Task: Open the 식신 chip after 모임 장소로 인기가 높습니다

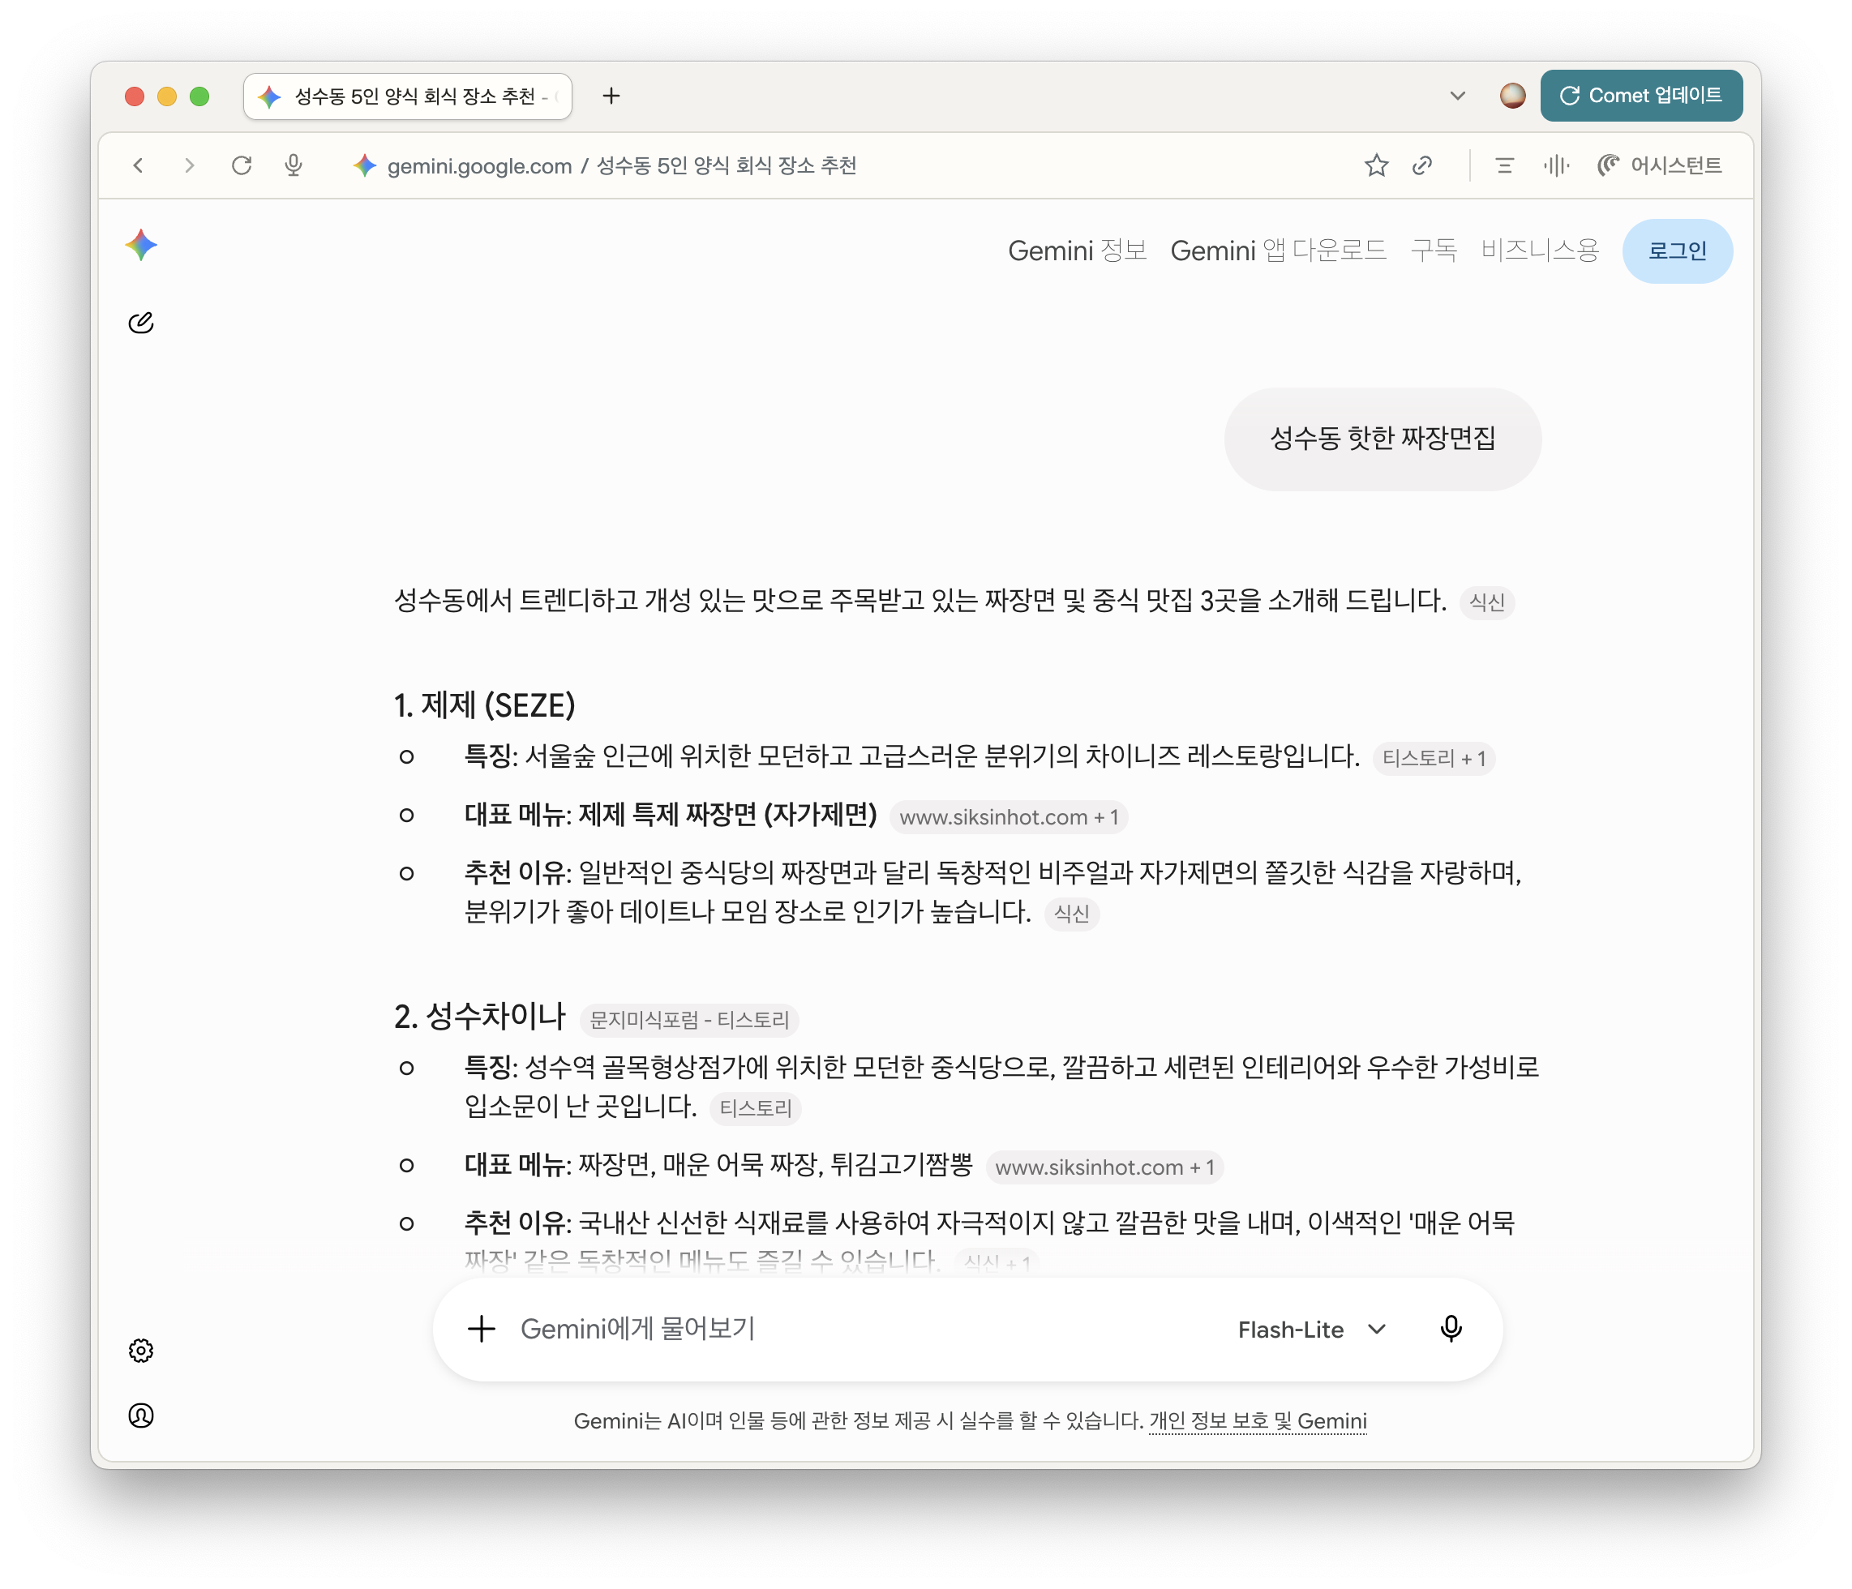Action: pyautogui.click(x=1072, y=914)
